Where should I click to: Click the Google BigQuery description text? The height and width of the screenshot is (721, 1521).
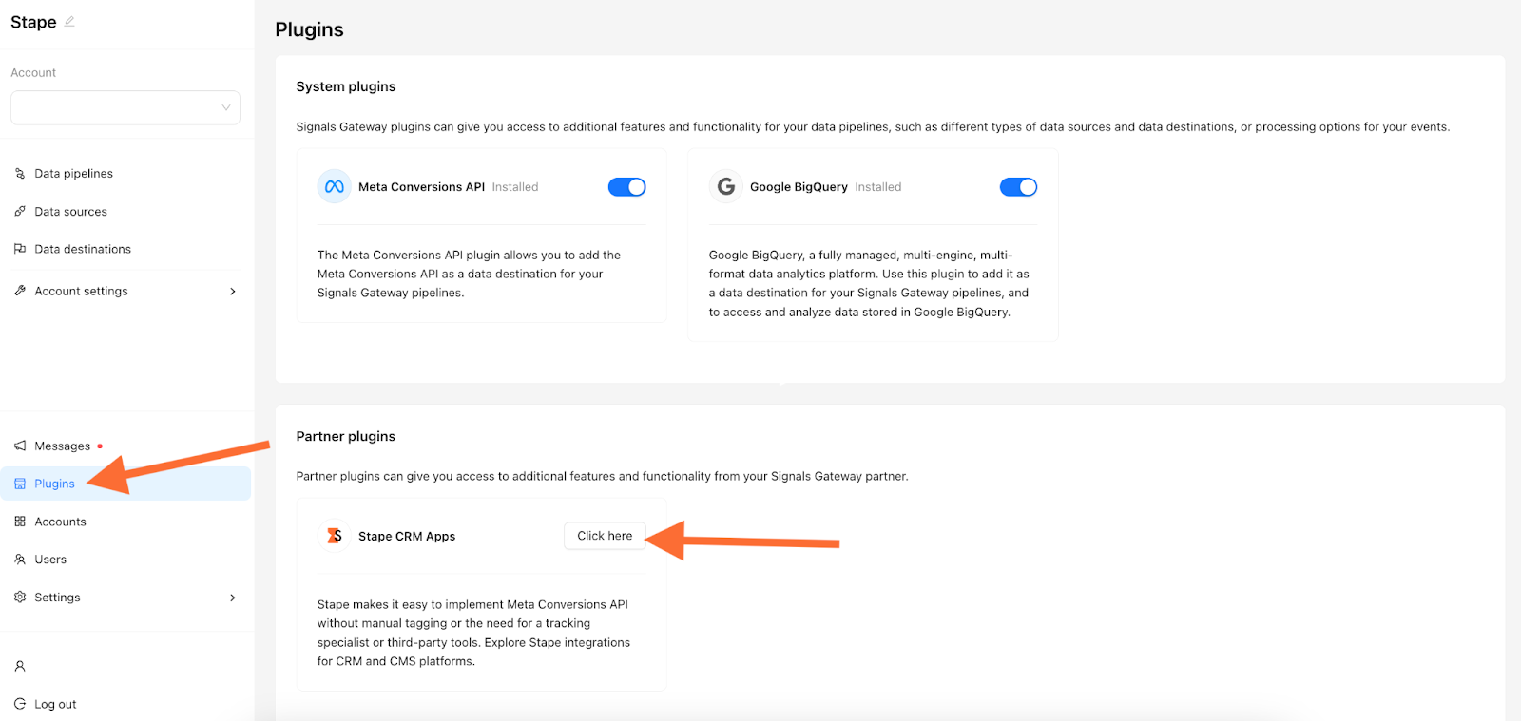pos(869,283)
